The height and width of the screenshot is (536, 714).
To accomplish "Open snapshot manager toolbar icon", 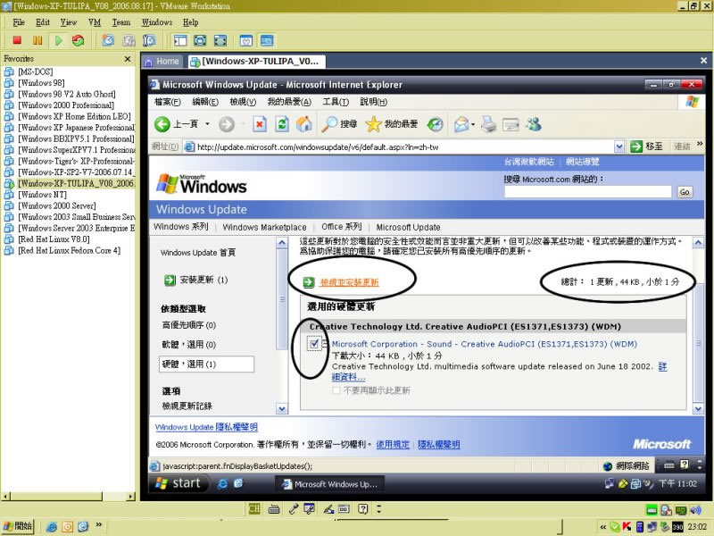I will [x=149, y=40].
